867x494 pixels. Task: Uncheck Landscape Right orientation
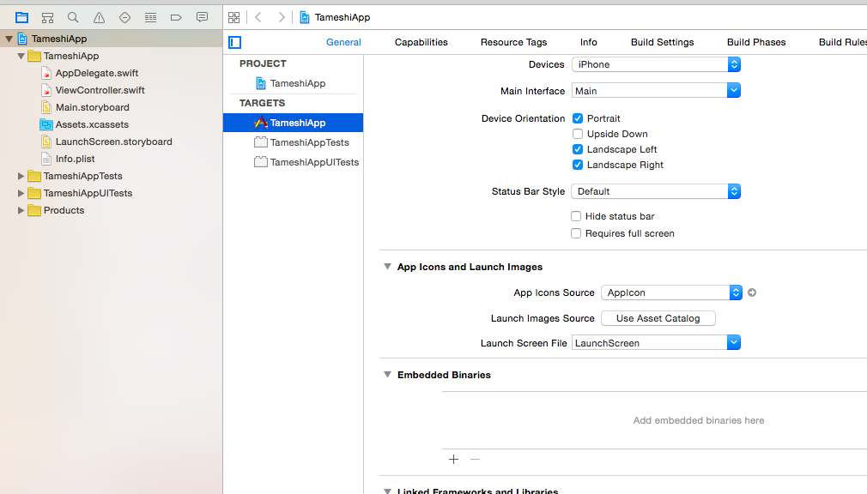point(578,165)
